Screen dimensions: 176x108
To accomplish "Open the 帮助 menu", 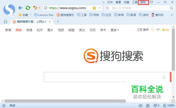I will click(x=143, y=2).
